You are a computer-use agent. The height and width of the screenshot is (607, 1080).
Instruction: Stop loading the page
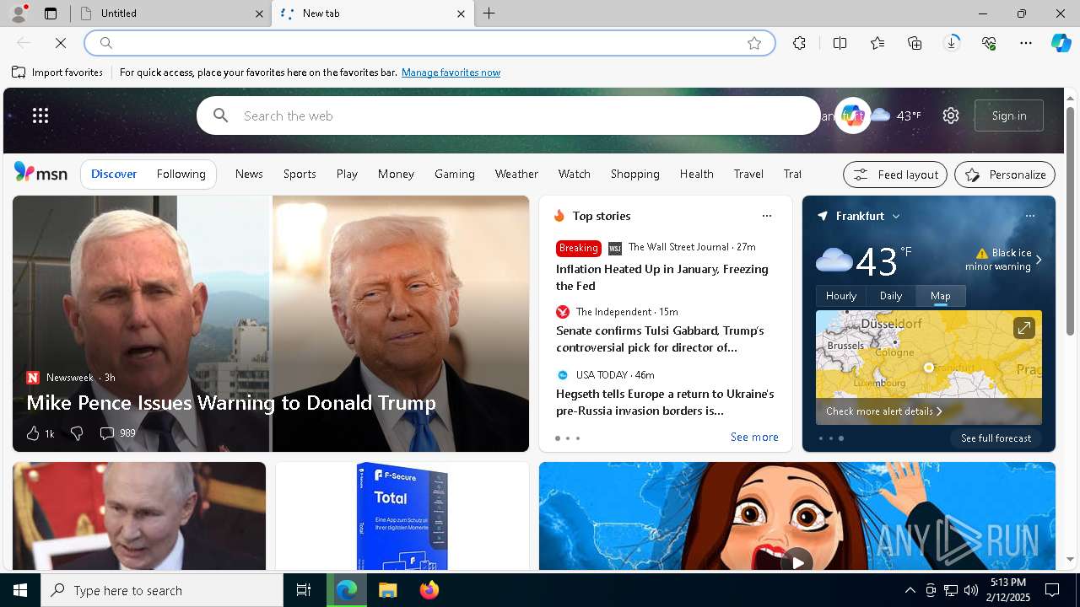61,43
